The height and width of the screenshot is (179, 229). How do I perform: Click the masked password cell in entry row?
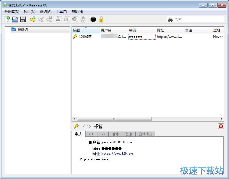pyautogui.click(x=142, y=36)
